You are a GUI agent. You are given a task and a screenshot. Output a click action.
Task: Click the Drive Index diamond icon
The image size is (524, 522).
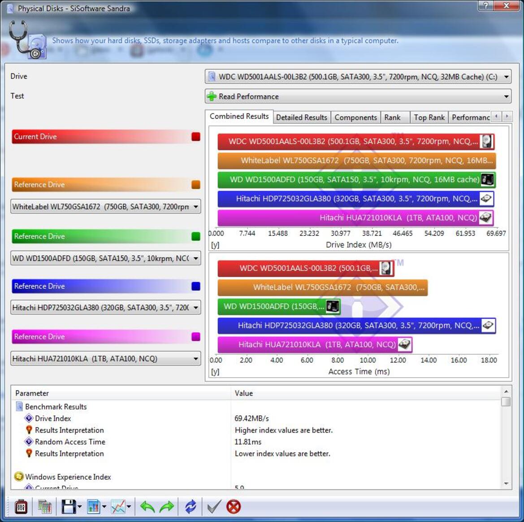click(x=29, y=418)
